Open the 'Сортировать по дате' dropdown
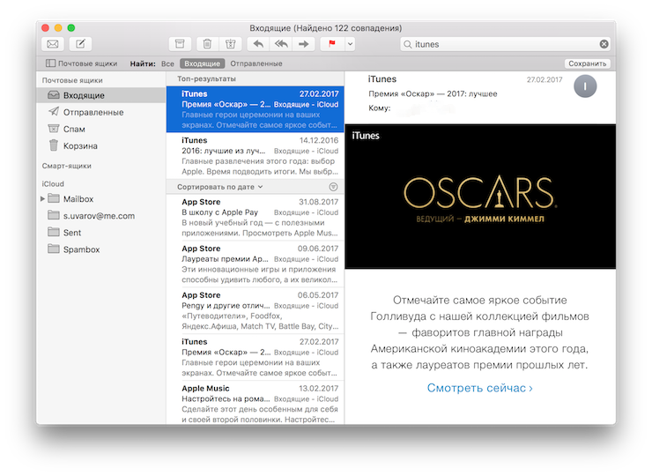Image resolution: width=652 pixels, height=476 pixels. pyautogui.click(x=219, y=187)
